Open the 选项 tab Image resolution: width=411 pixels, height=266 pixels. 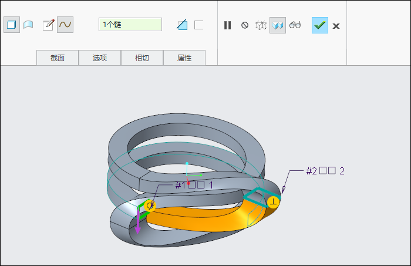point(100,58)
